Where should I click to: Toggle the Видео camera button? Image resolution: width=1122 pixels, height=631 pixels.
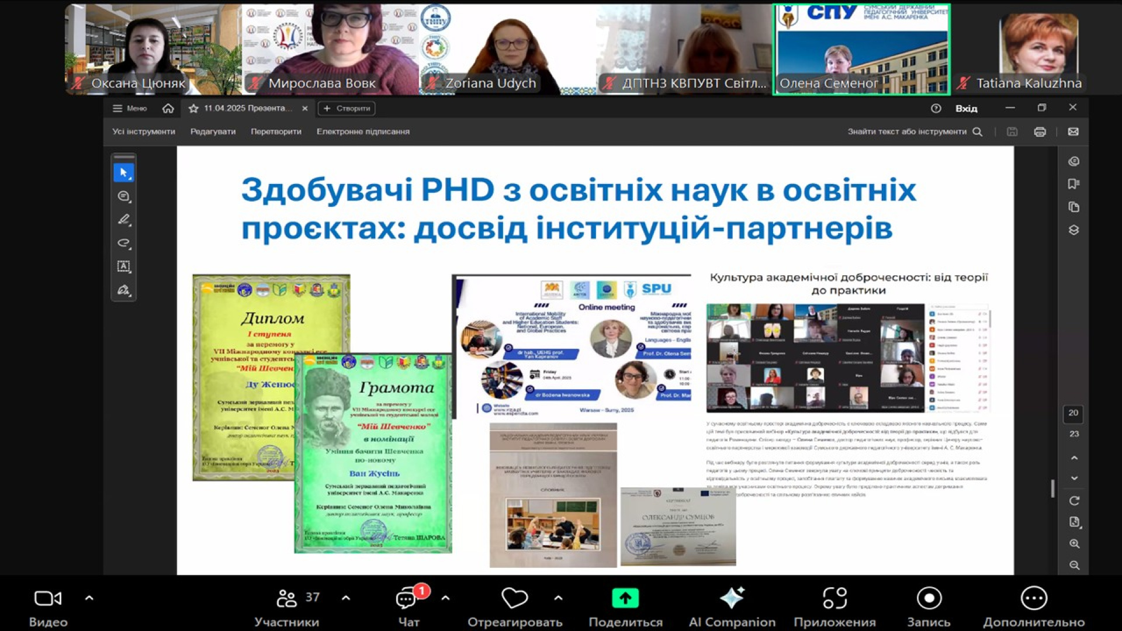48,606
